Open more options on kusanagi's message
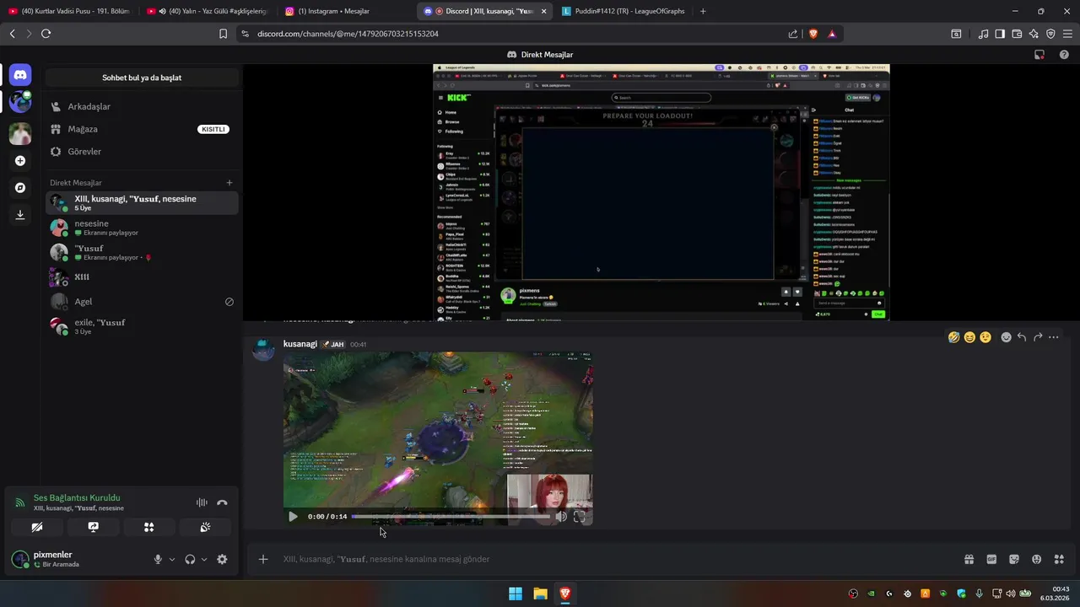1080x607 pixels. (1054, 337)
